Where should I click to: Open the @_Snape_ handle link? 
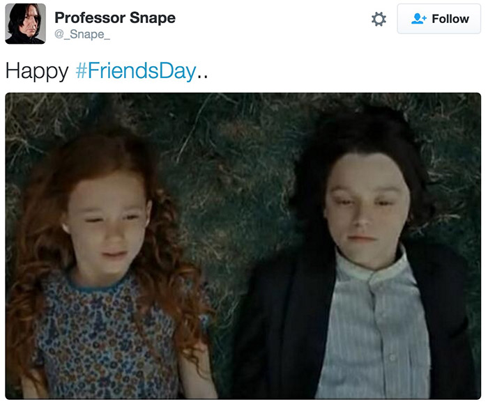(x=82, y=34)
